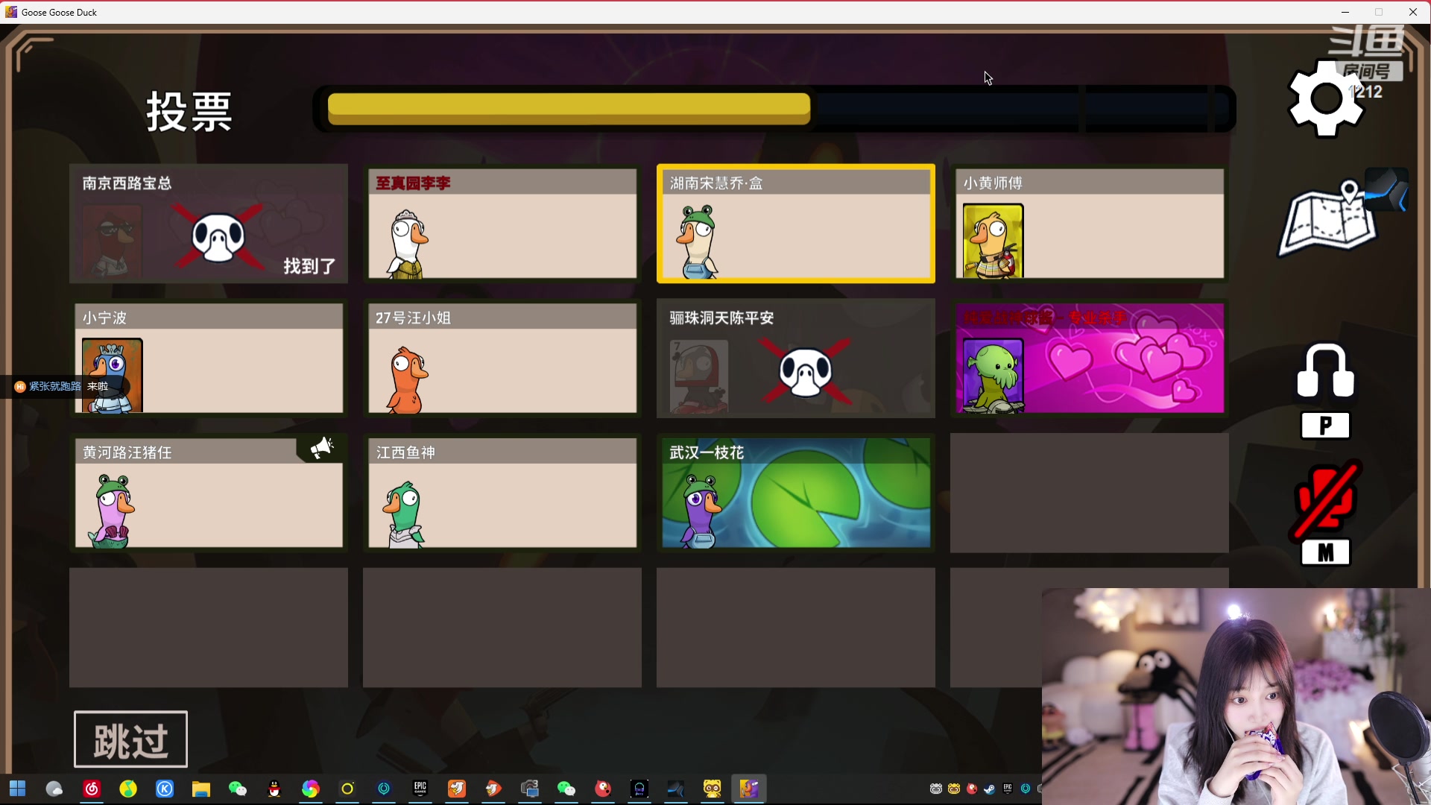Select the 湖南宋慧乔·盒 player card
1431x805 pixels.
tap(795, 224)
